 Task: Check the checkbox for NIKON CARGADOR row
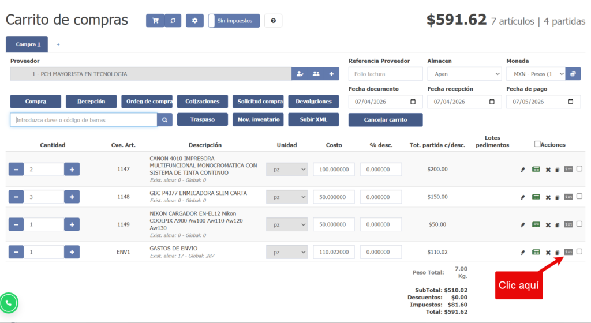click(579, 224)
